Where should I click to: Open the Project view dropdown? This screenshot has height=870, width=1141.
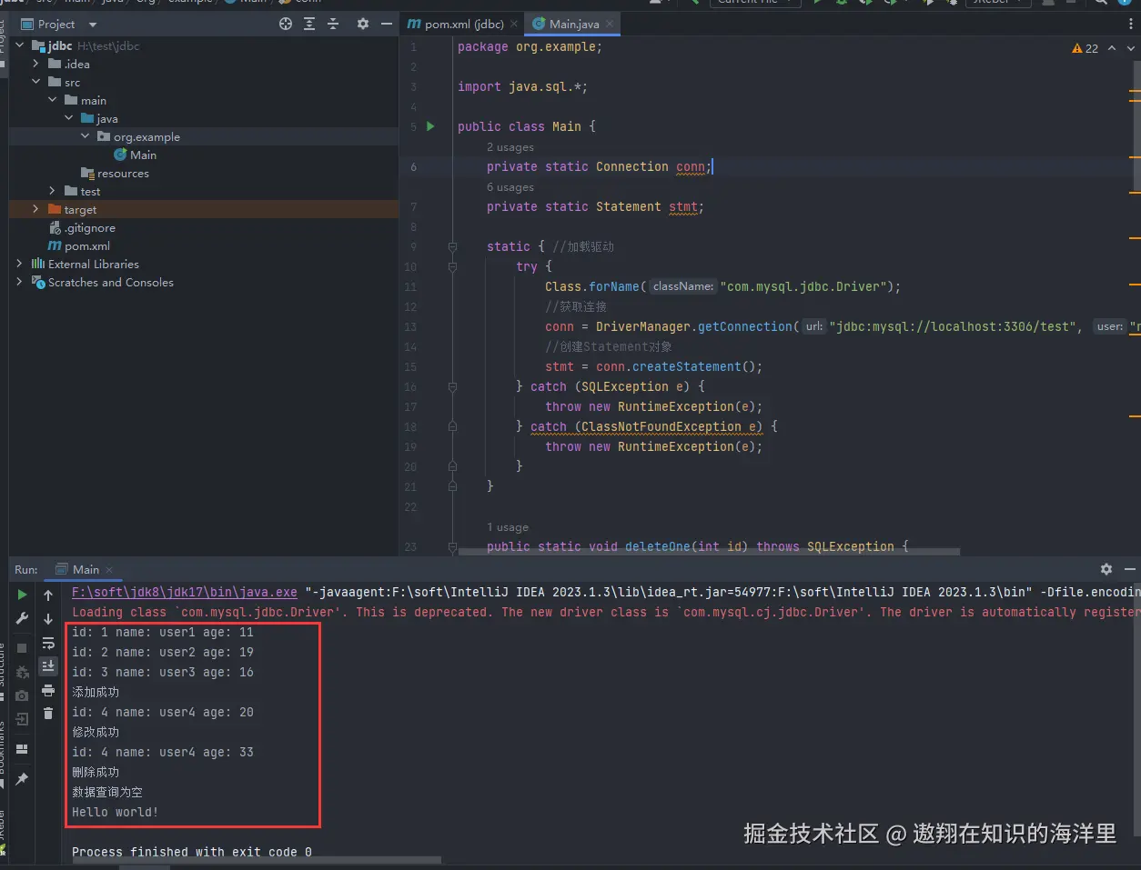click(x=93, y=25)
